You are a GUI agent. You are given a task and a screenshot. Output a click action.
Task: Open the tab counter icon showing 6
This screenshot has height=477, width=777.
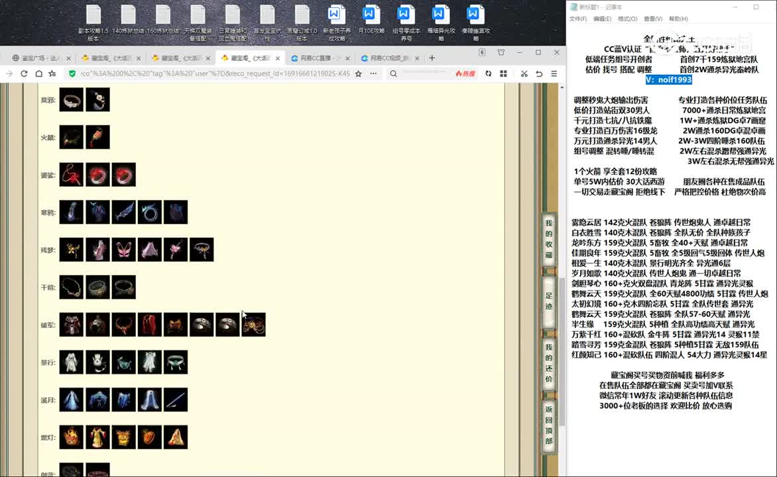(482, 52)
